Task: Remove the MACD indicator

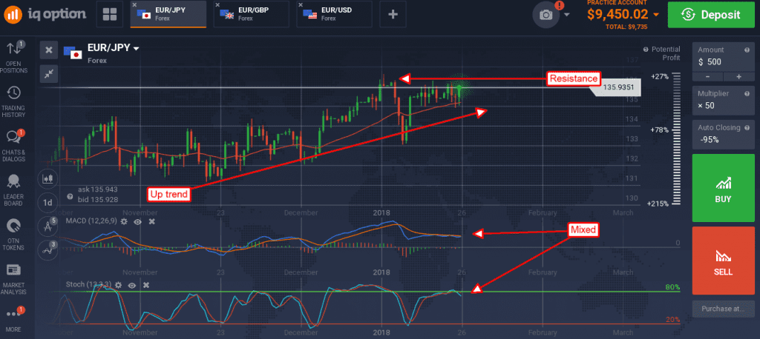Action: tap(151, 221)
